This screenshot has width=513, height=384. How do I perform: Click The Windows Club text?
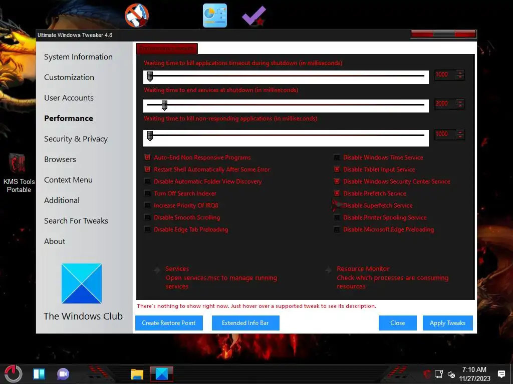click(x=83, y=316)
